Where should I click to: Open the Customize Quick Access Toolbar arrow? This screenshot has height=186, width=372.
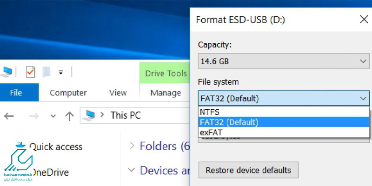60,73
